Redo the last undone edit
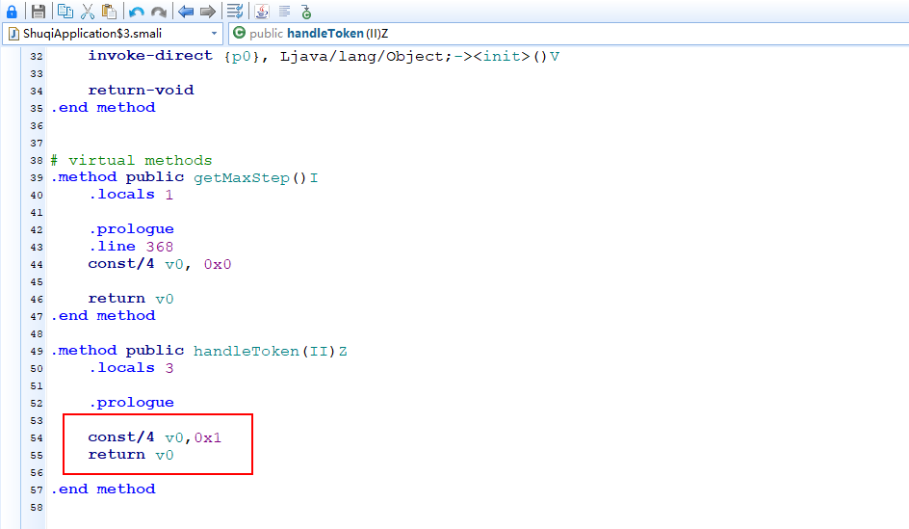 coord(158,12)
